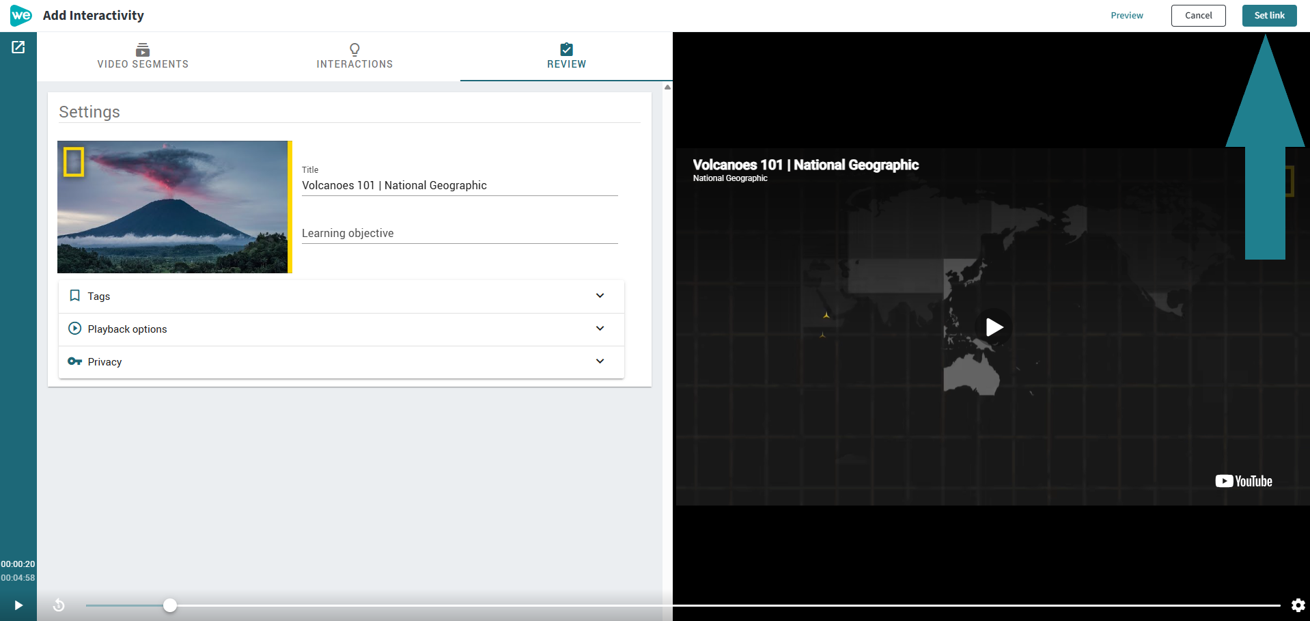Expand the Privacy section chevron

600,361
